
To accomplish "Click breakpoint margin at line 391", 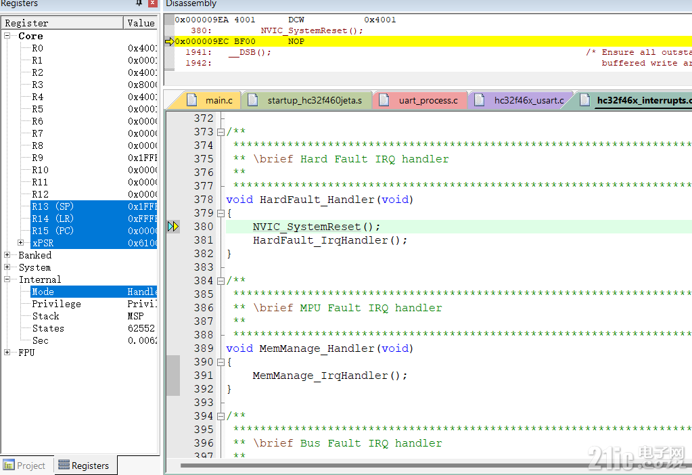I will [x=173, y=376].
